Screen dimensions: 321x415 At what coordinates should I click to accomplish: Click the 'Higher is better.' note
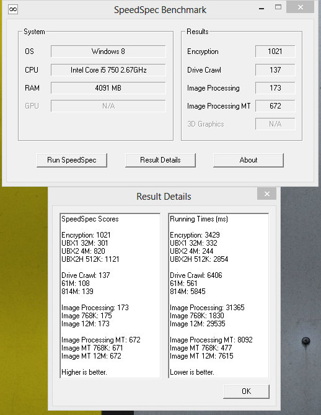pos(84,372)
